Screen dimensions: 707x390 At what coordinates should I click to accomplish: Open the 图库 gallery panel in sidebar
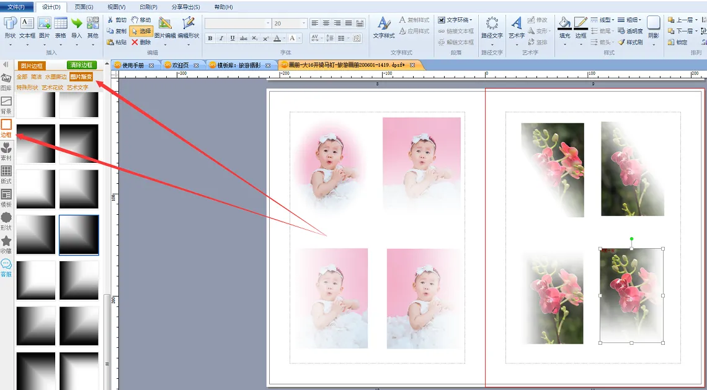click(6, 81)
